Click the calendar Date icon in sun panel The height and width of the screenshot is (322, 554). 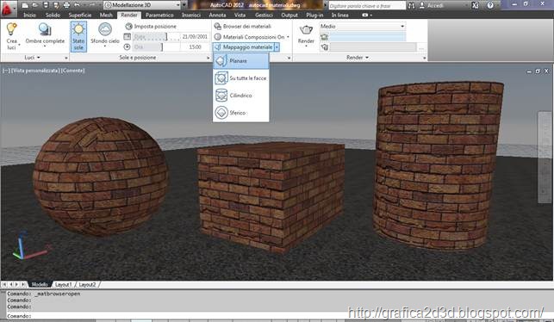(128, 36)
